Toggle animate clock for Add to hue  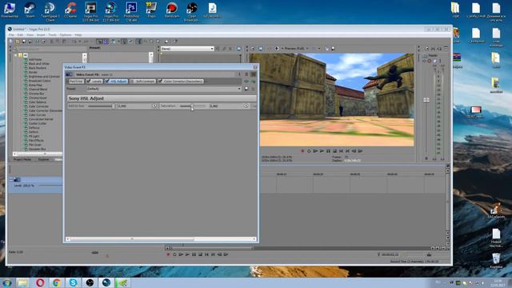(x=154, y=106)
